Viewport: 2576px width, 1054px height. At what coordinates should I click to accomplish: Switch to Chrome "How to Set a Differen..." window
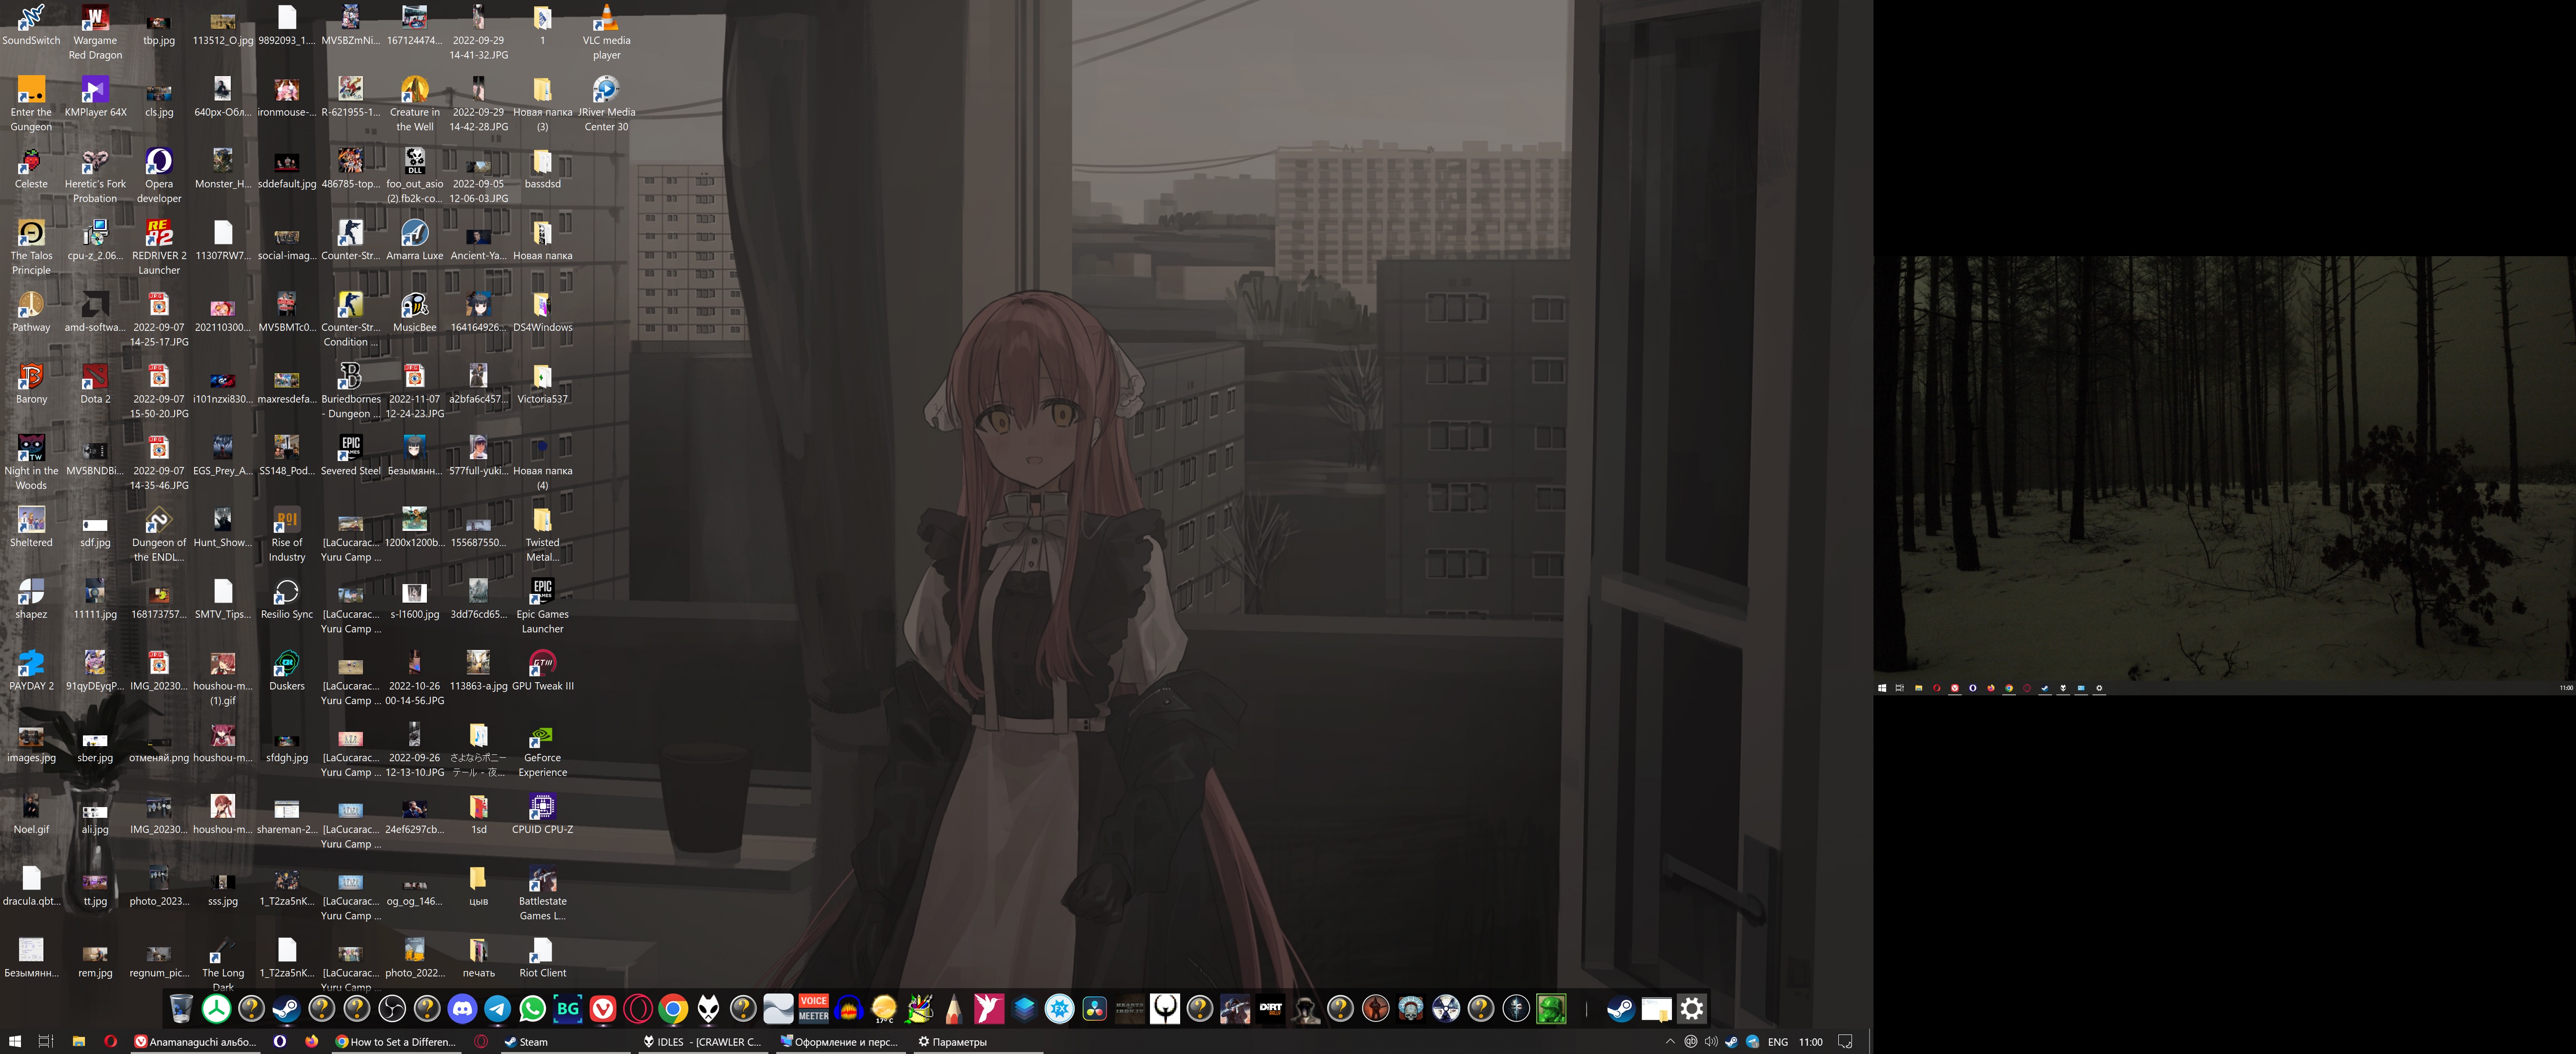point(396,1041)
